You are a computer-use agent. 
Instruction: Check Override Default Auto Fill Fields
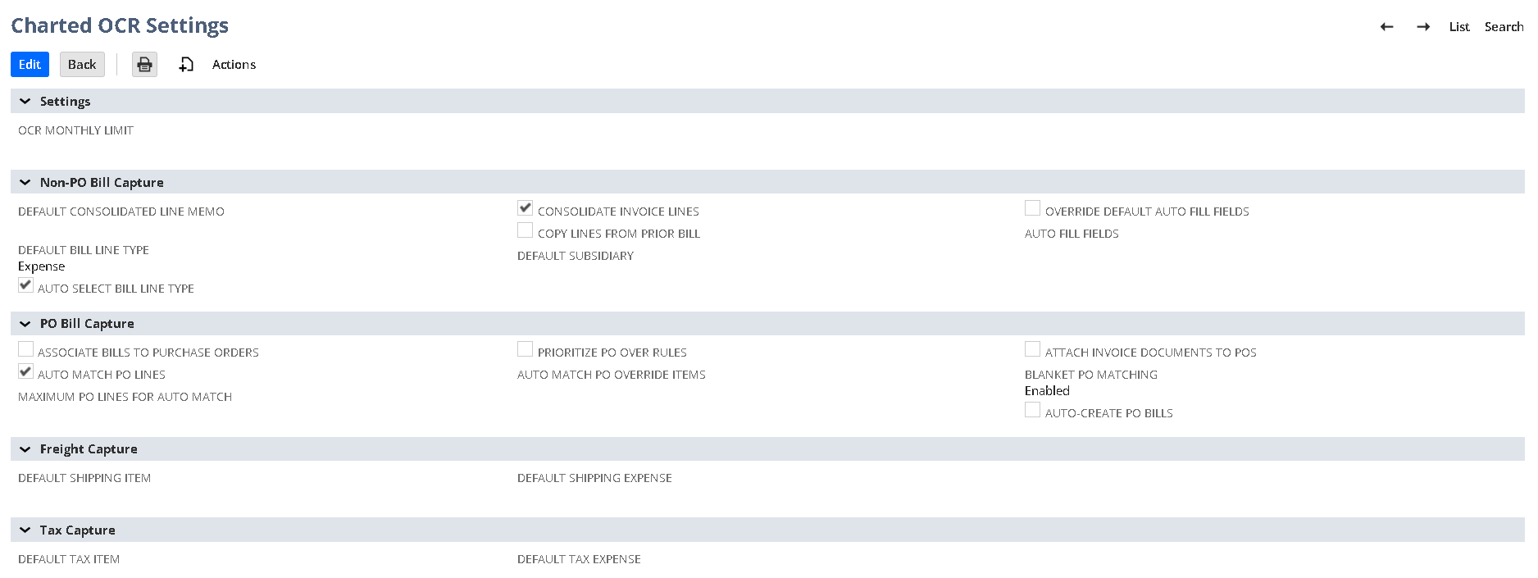(x=1032, y=208)
